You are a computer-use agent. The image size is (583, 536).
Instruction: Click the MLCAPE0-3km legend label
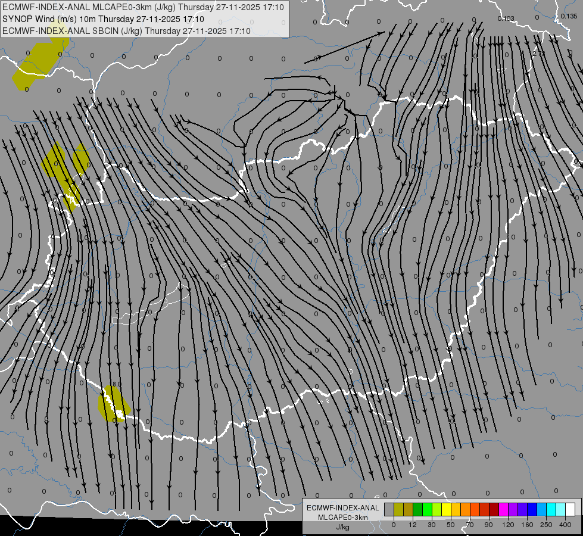point(343,518)
